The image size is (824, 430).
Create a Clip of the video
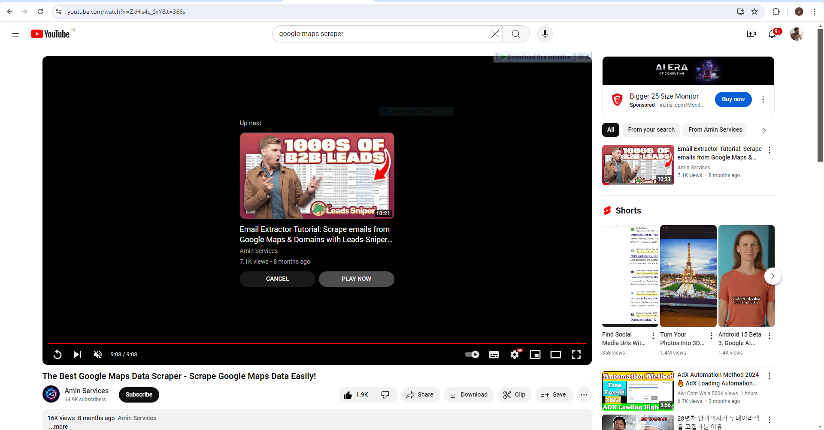tap(515, 395)
